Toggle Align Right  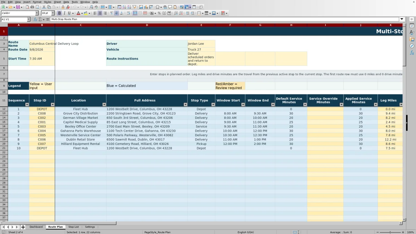pos(105,13)
